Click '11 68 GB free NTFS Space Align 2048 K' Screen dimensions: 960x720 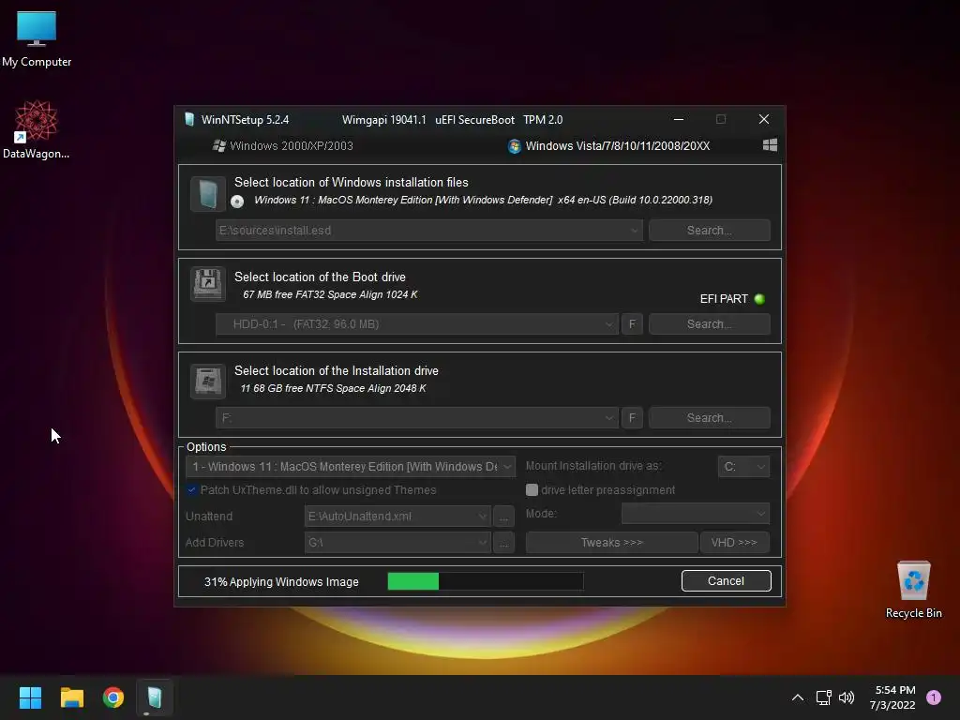pos(333,388)
